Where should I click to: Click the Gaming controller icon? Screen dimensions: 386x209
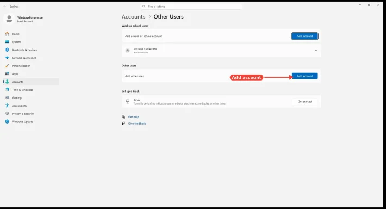pyautogui.click(x=7, y=97)
